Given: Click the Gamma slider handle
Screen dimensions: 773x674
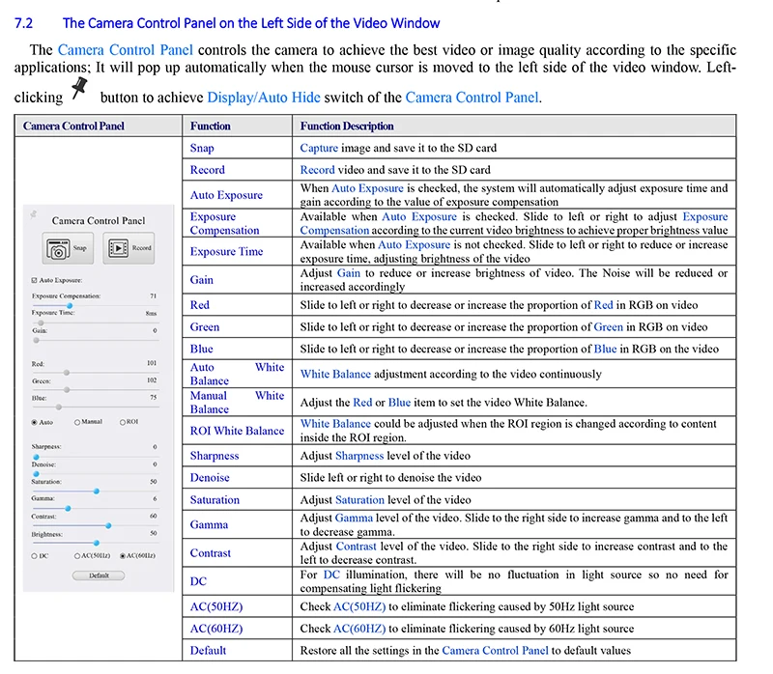Looking at the screenshot, I should (68, 508).
